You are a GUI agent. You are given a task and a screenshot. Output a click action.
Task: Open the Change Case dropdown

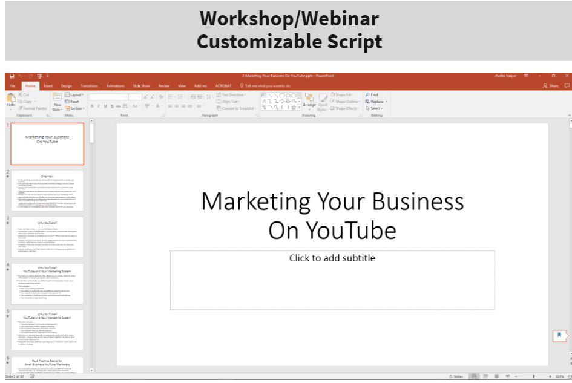coord(136,106)
